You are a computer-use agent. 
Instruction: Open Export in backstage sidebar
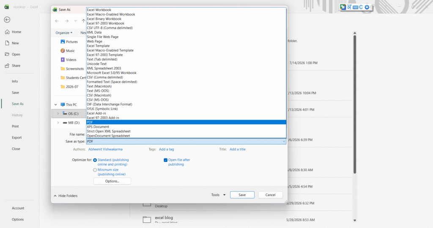tap(16, 138)
